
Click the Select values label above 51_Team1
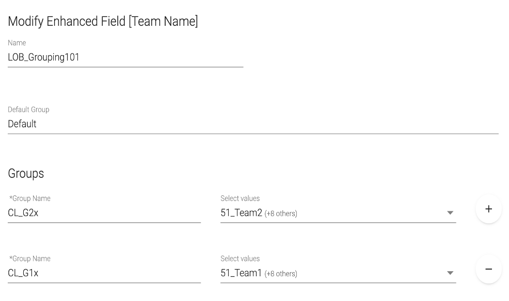[x=240, y=259]
